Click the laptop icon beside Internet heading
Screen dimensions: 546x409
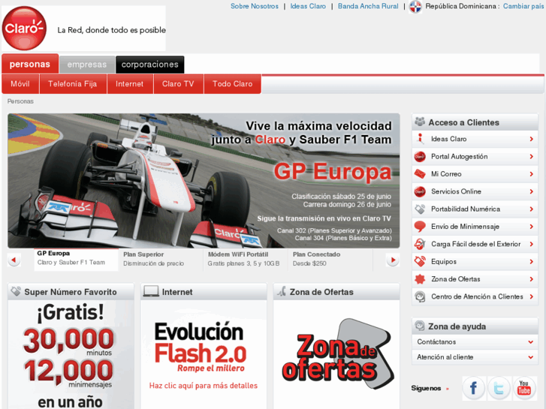pyautogui.click(x=151, y=291)
